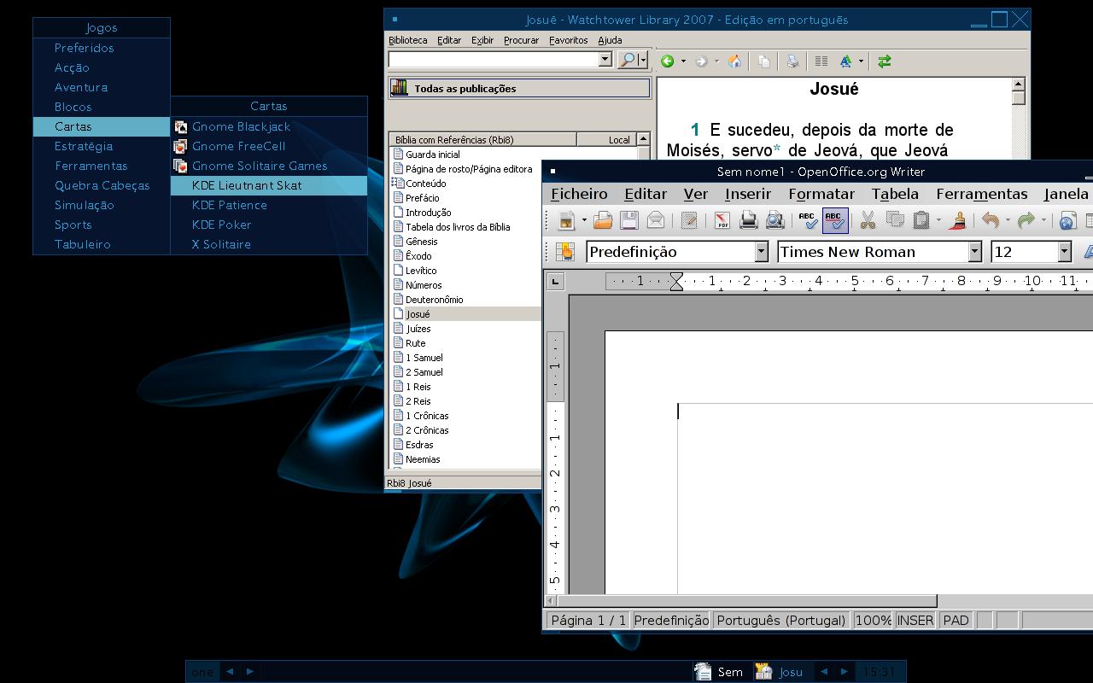Screen dimensions: 1093x683
Task: Open the Ficheiro menu in Writer
Action: coord(579,194)
